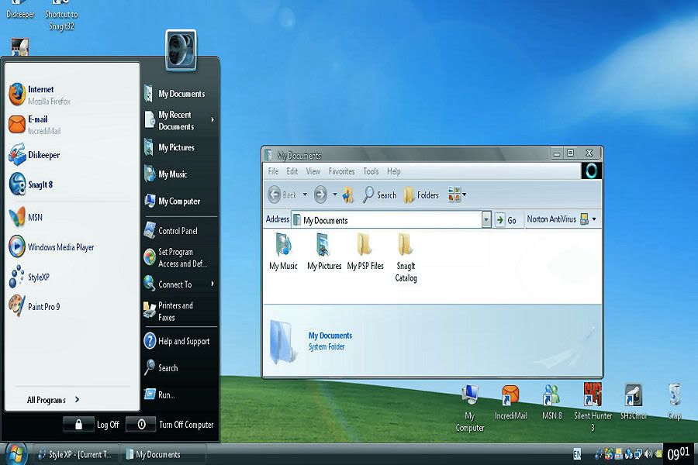698x465 pixels.
Task: Open the Back history dropdown arrow
Action: coord(305,195)
